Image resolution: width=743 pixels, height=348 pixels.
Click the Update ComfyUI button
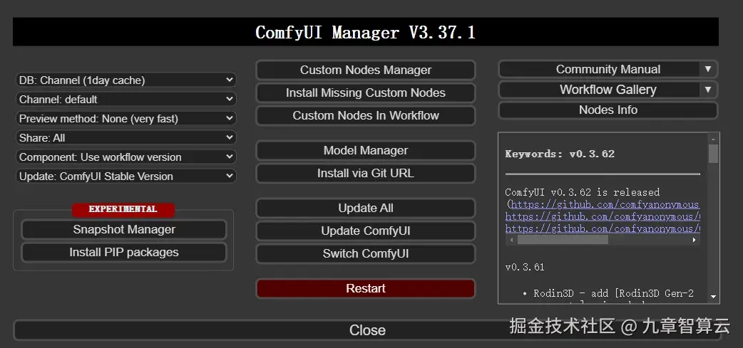365,231
